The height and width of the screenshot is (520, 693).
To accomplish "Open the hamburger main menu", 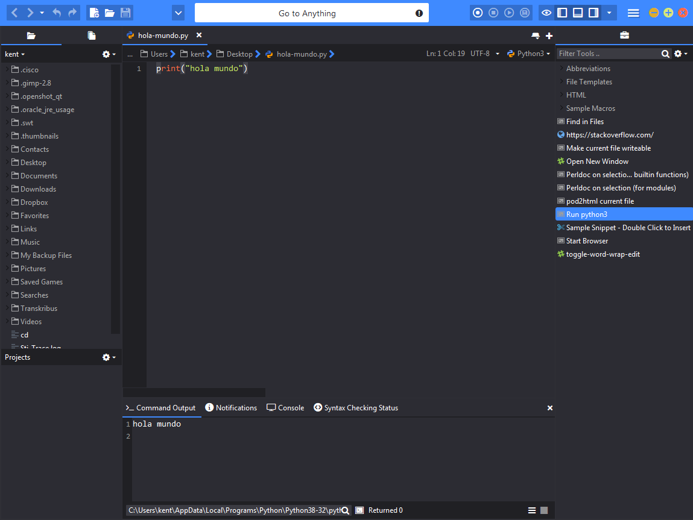I will click(633, 13).
